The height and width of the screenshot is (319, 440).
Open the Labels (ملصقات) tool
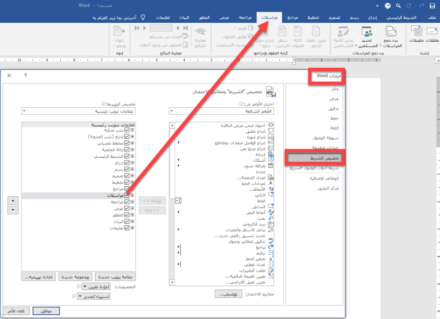tap(417, 34)
